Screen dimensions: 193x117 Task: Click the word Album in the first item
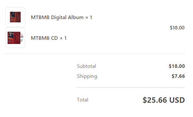click(x=76, y=17)
